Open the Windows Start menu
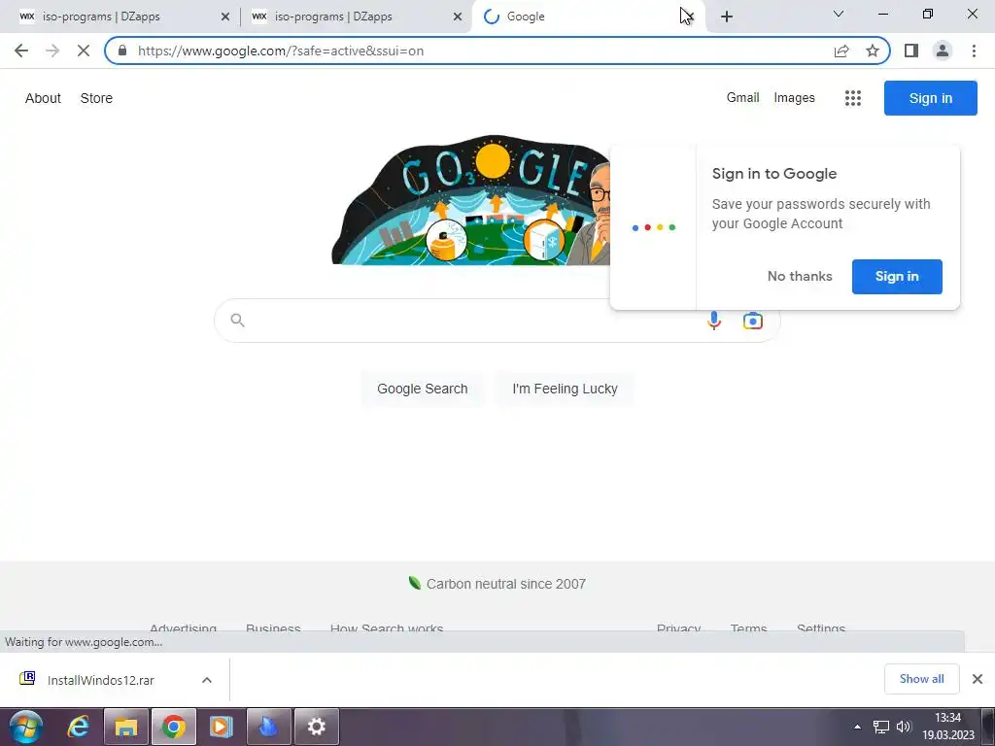The image size is (995, 746). [x=26, y=727]
